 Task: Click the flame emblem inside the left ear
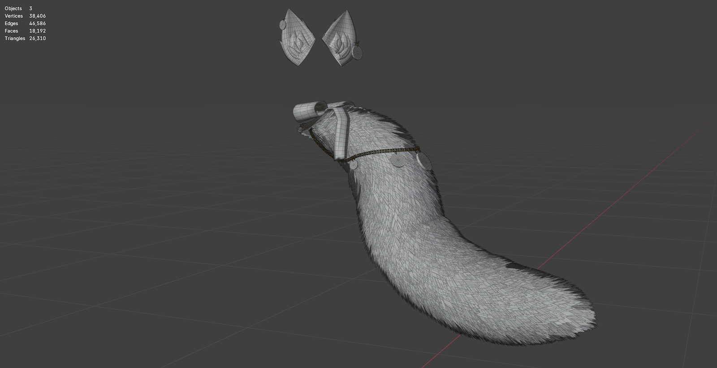point(296,43)
